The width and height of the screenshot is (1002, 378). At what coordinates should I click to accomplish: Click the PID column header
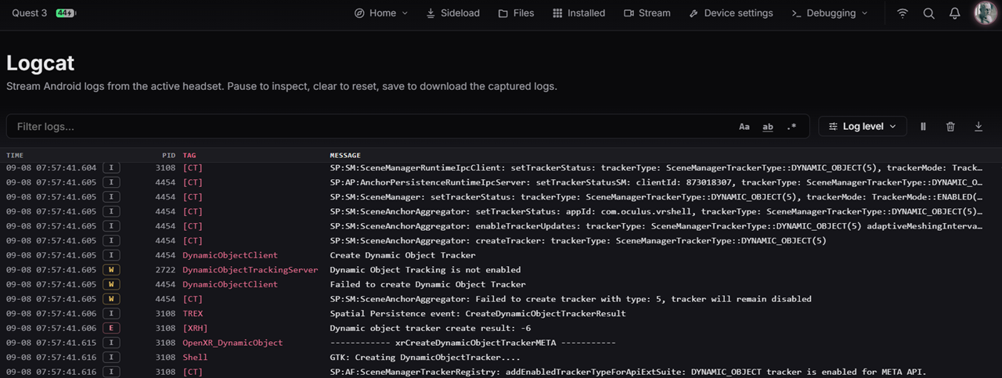click(x=168, y=156)
